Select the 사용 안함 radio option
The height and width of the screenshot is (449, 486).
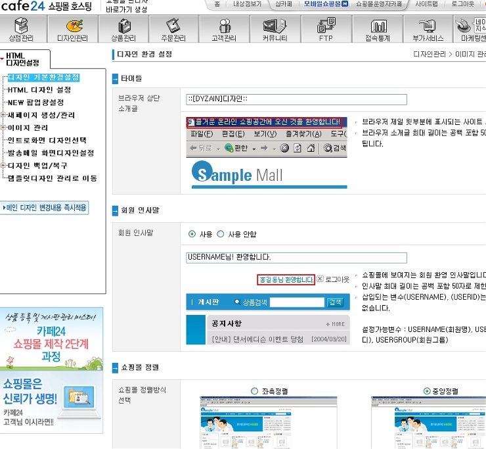pos(221,234)
